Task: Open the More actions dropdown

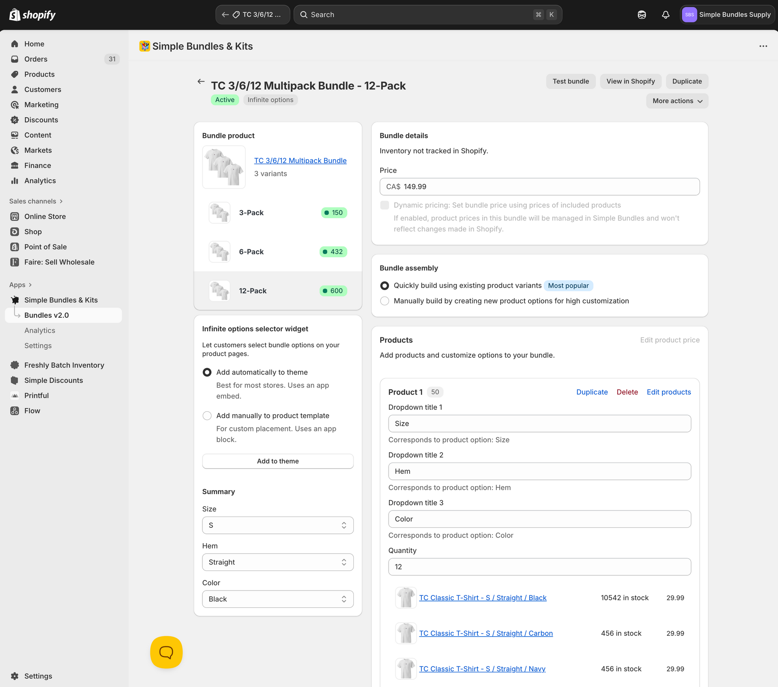Action: coord(677,101)
